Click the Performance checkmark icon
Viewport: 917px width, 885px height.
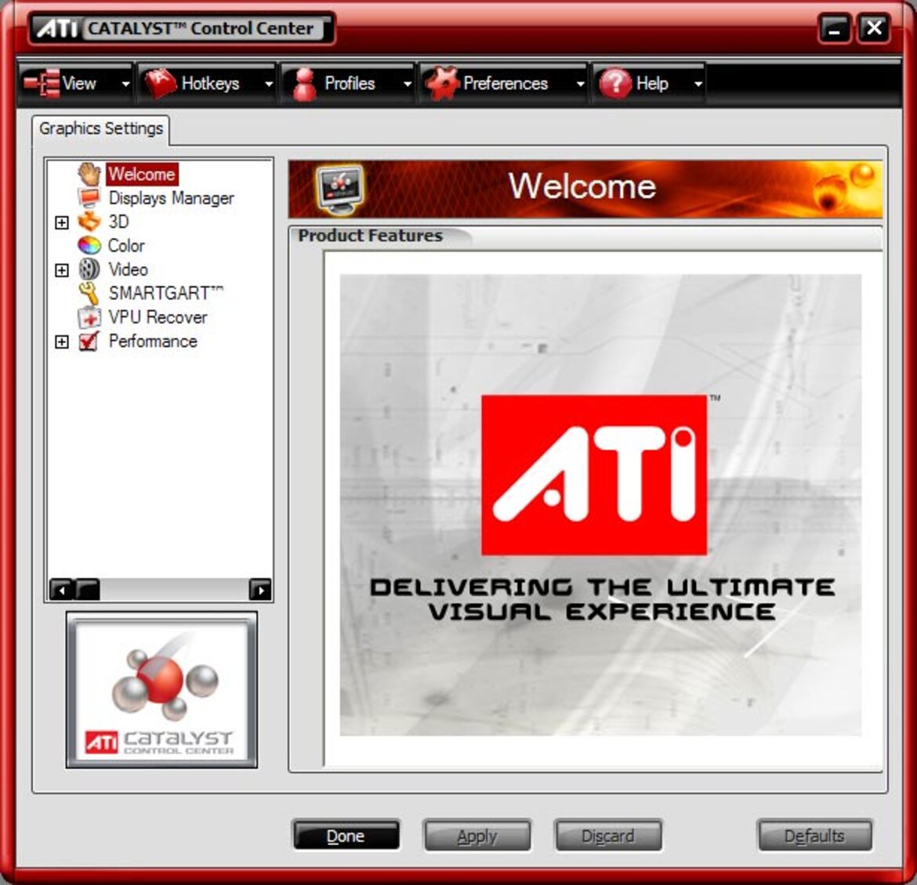point(89,341)
